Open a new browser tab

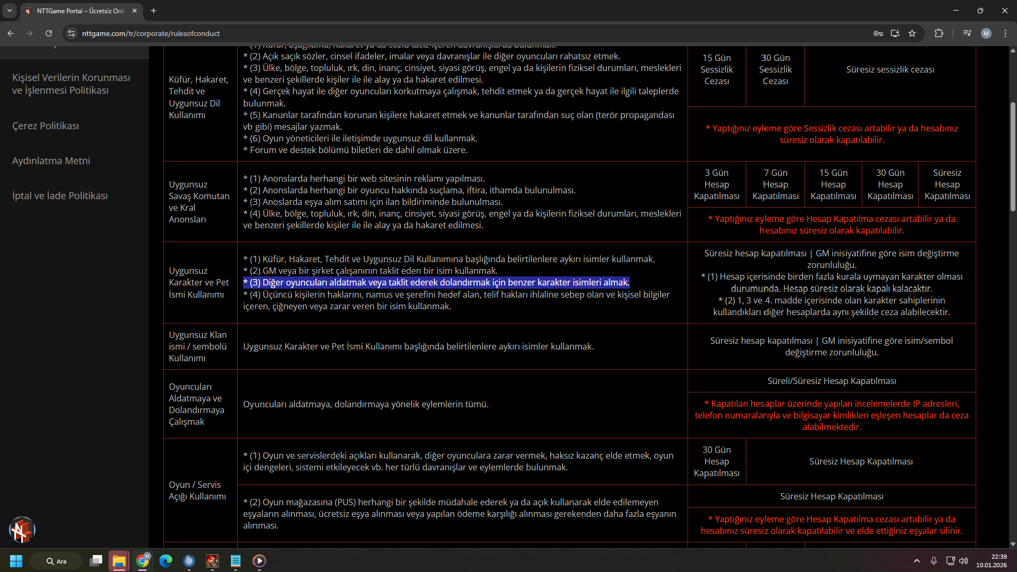coord(154,11)
